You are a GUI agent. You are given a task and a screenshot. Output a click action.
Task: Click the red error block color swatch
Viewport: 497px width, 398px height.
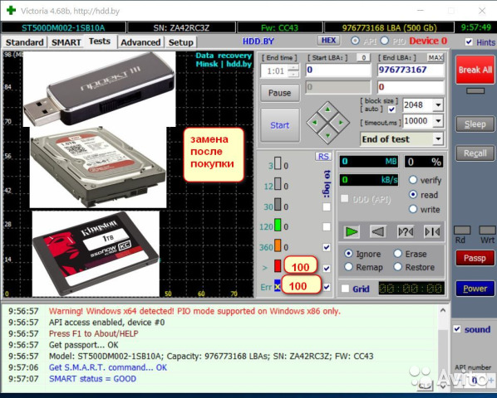click(x=278, y=266)
